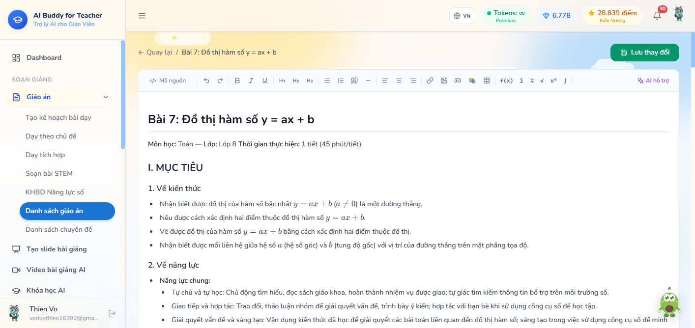Screen dimensions: 695x328
Task: Open the user avatar menu
Action: click(679, 14)
